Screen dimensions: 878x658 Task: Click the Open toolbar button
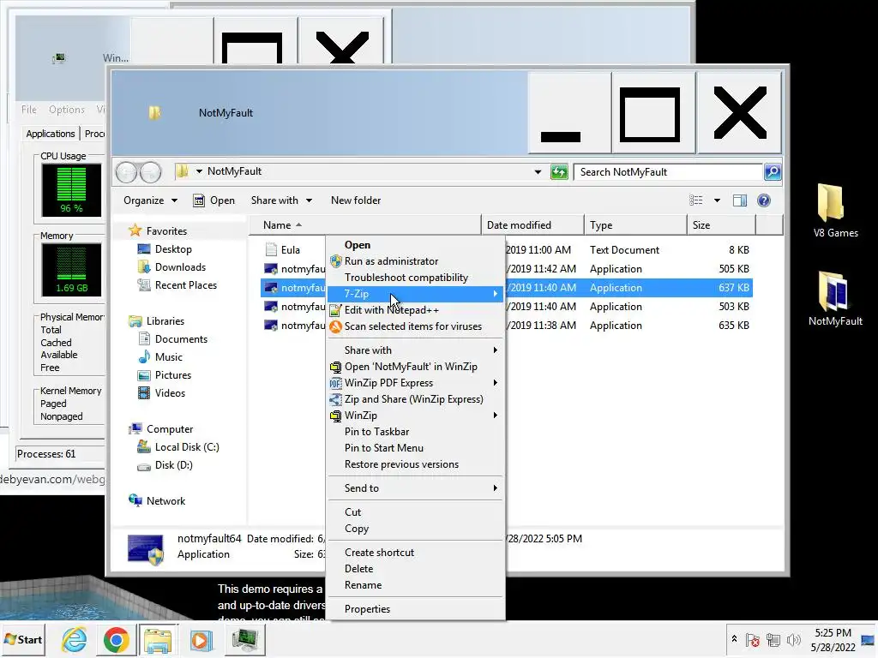tap(213, 200)
